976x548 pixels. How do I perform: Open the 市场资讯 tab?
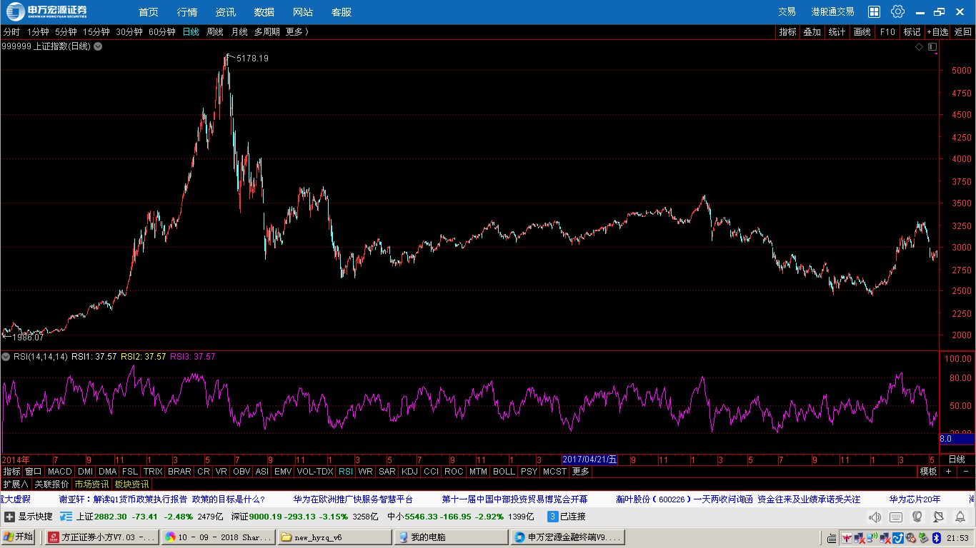(x=91, y=484)
